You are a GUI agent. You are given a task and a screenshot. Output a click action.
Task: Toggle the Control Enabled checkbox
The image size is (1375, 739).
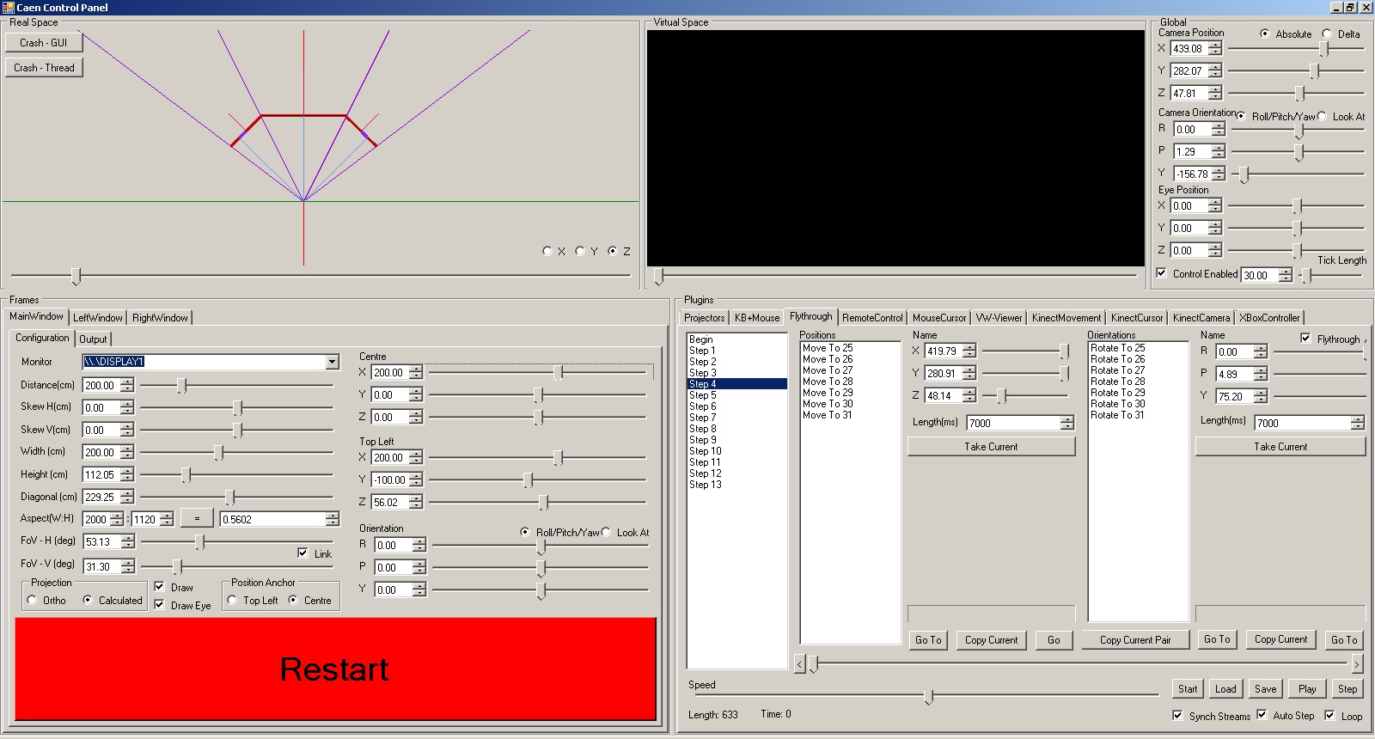pos(1162,273)
